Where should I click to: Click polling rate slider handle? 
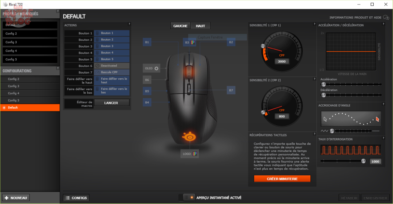click(x=364, y=161)
